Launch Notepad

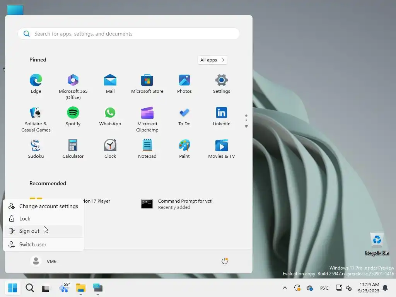[x=147, y=149]
